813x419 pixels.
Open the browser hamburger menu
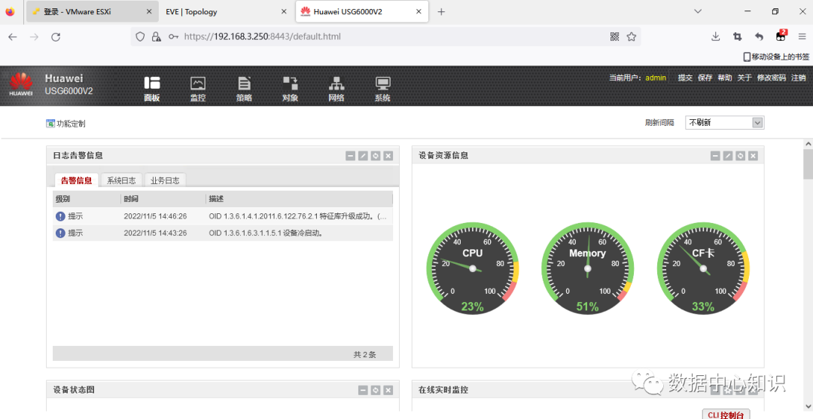tap(802, 36)
